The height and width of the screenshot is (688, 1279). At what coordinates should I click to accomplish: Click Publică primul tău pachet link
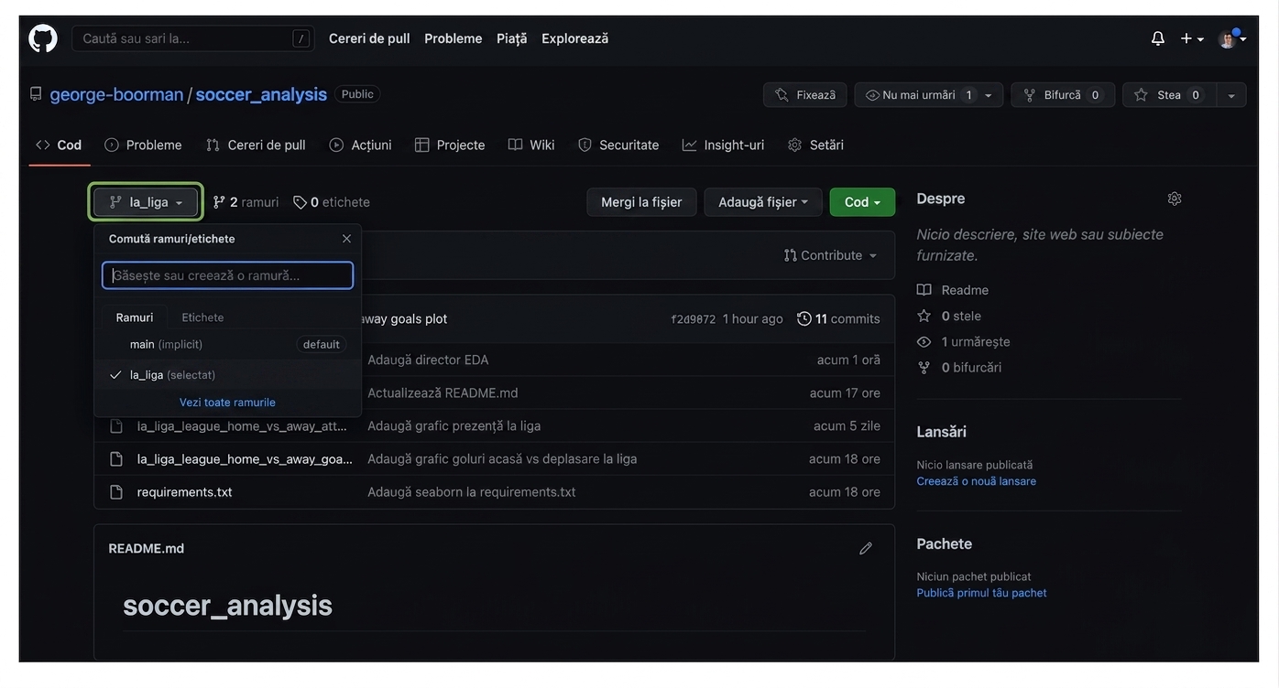click(982, 593)
